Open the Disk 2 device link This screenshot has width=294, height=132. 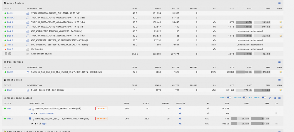coord(10,27)
